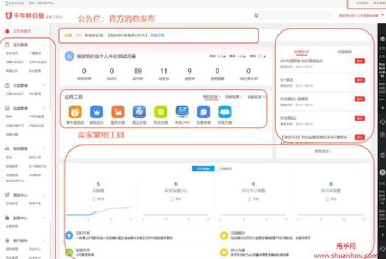This screenshot has width=386, height=259.
Task: Toggle the 客户服务 sidebar section arrow
Action: (44, 241)
